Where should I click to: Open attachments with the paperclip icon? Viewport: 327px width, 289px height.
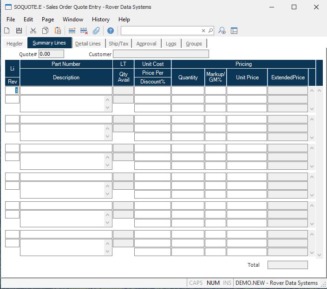click(96, 31)
